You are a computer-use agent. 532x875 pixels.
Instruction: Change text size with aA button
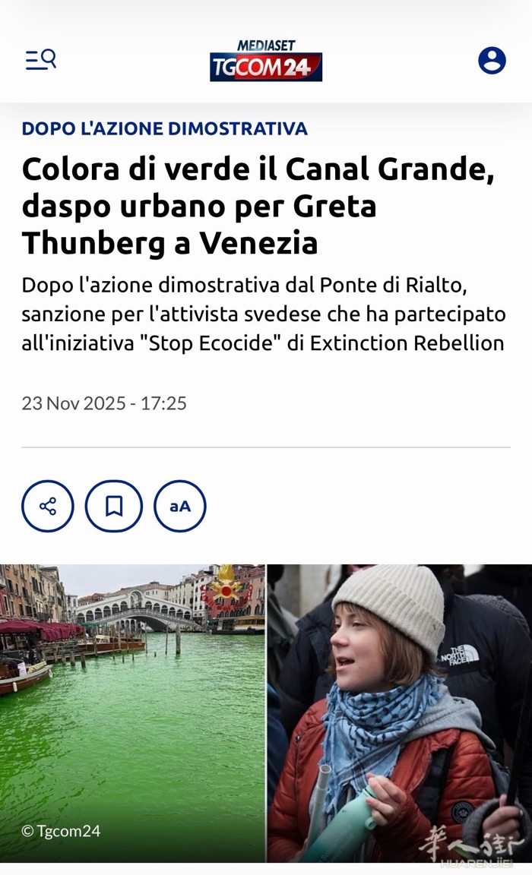(x=180, y=506)
